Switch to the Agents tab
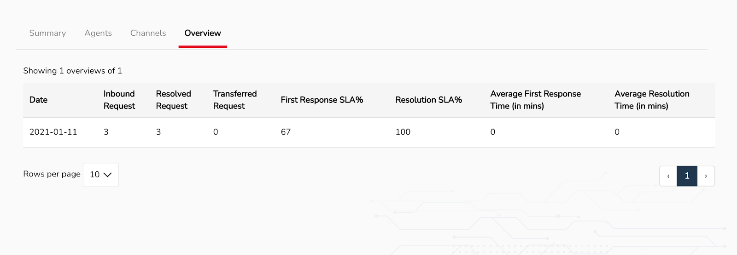737x255 pixels. click(98, 33)
